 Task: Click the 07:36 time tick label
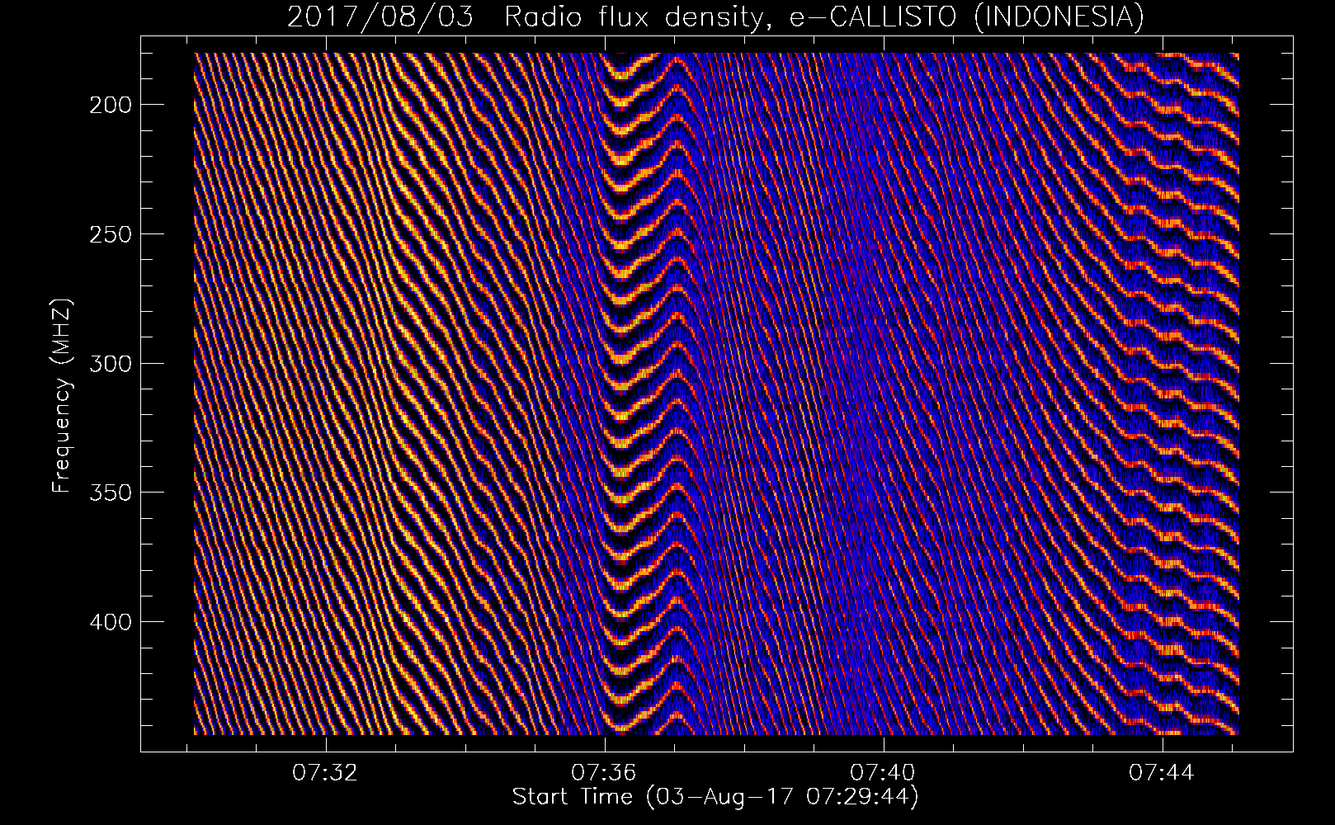(x=605, y=773)
